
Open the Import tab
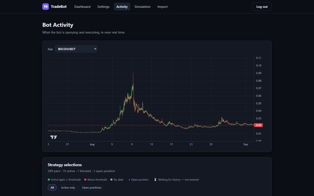pyautogui.click(x=162, y=7)
